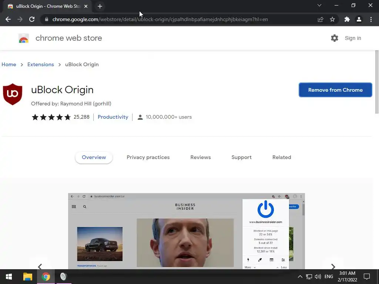
Task: Open the tab search dropdown arrow
Action: (x=319, y=5)
